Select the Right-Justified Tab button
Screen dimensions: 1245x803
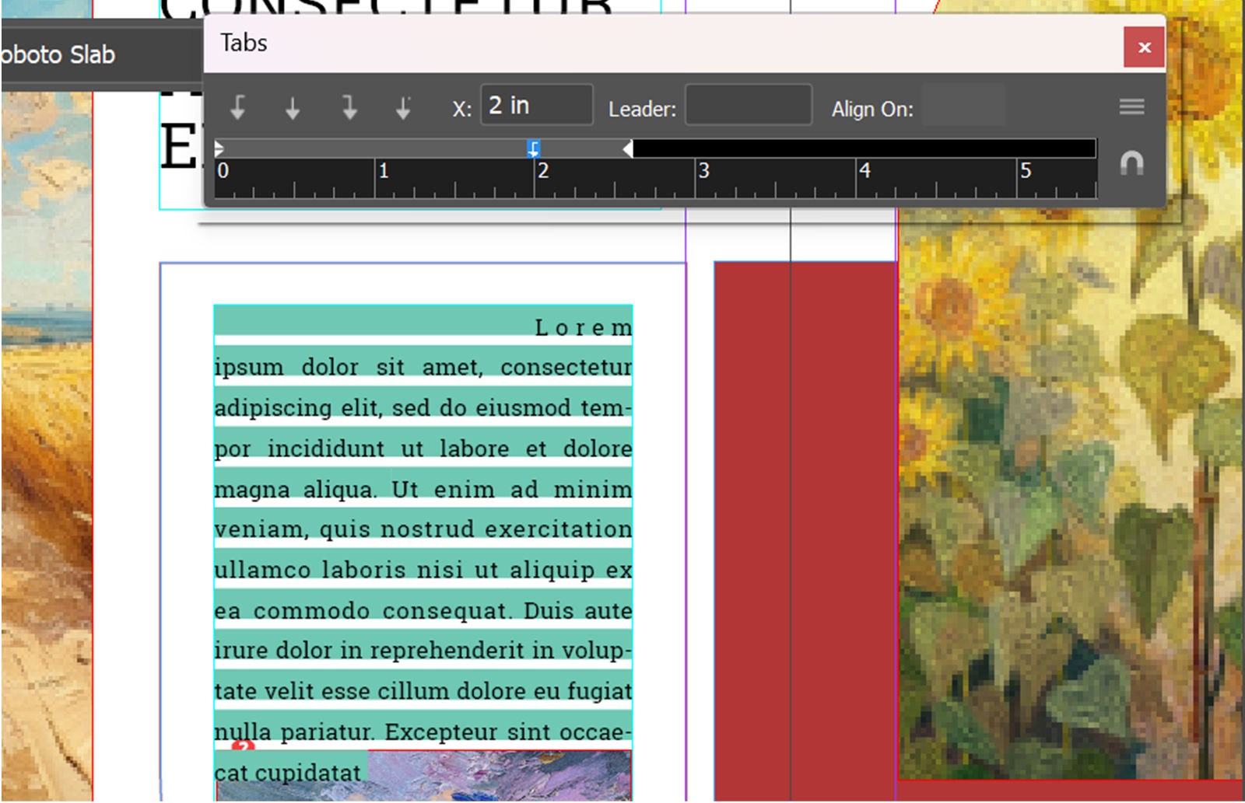coord(349,107)
